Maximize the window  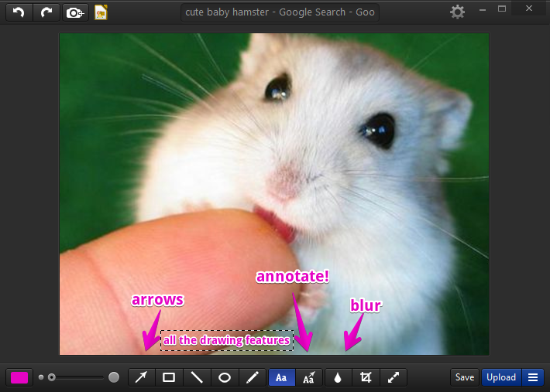pyautogui.click(x=502, y=9)
